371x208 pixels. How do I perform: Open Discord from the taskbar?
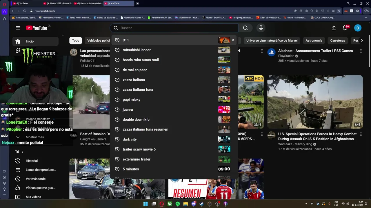coord(194,204)
